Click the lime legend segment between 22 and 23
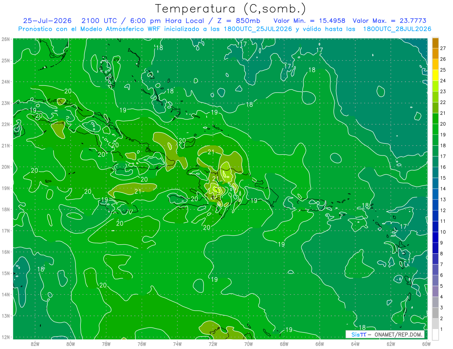 pyautogui.click(x=435, y=97)
